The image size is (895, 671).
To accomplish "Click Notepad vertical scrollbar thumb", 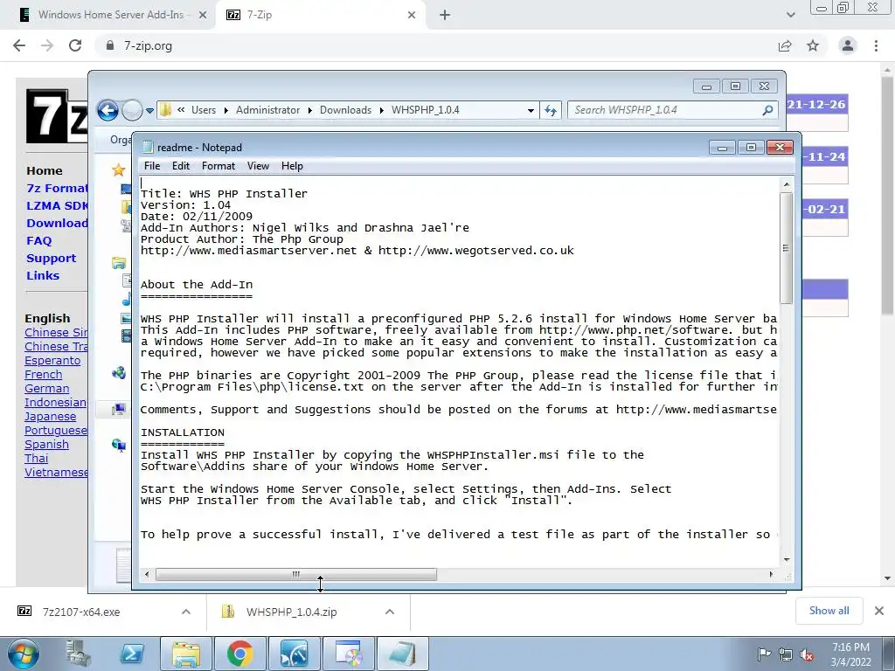I will coord(786,247).
